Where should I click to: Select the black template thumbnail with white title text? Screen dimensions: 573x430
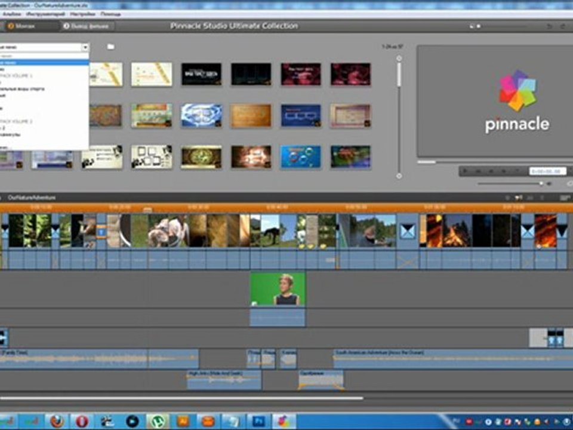(201, 74)
